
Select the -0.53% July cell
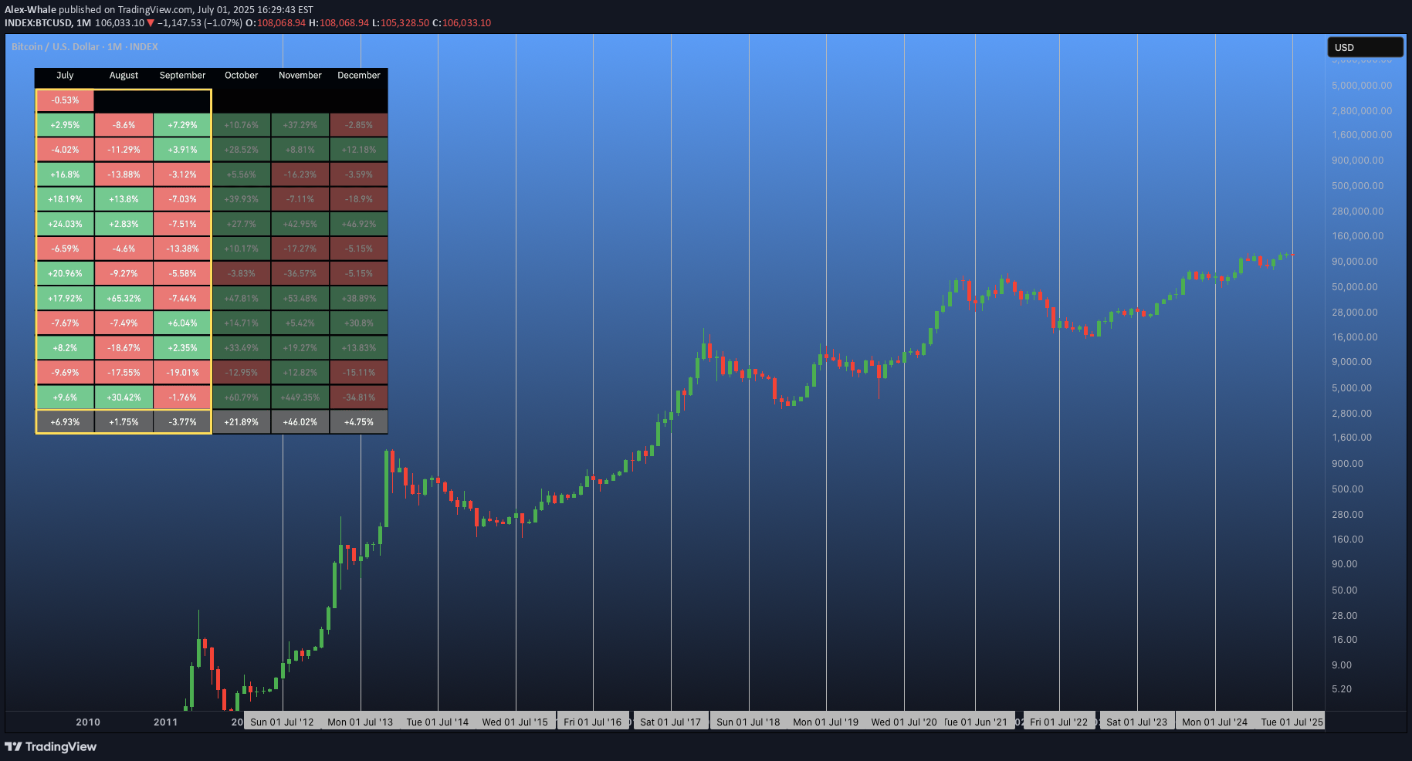[x=65, y=100]
